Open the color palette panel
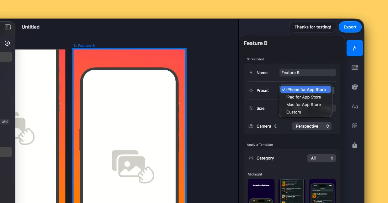The width and height of the screenshot is (388, 203). [x=354, y=87]
